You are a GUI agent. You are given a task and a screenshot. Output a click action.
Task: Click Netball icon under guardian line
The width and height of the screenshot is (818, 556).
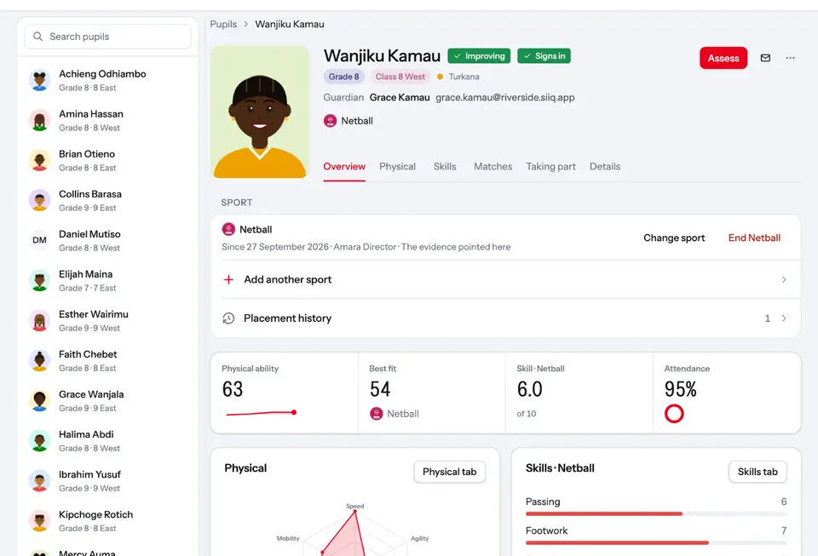[331, 121]
